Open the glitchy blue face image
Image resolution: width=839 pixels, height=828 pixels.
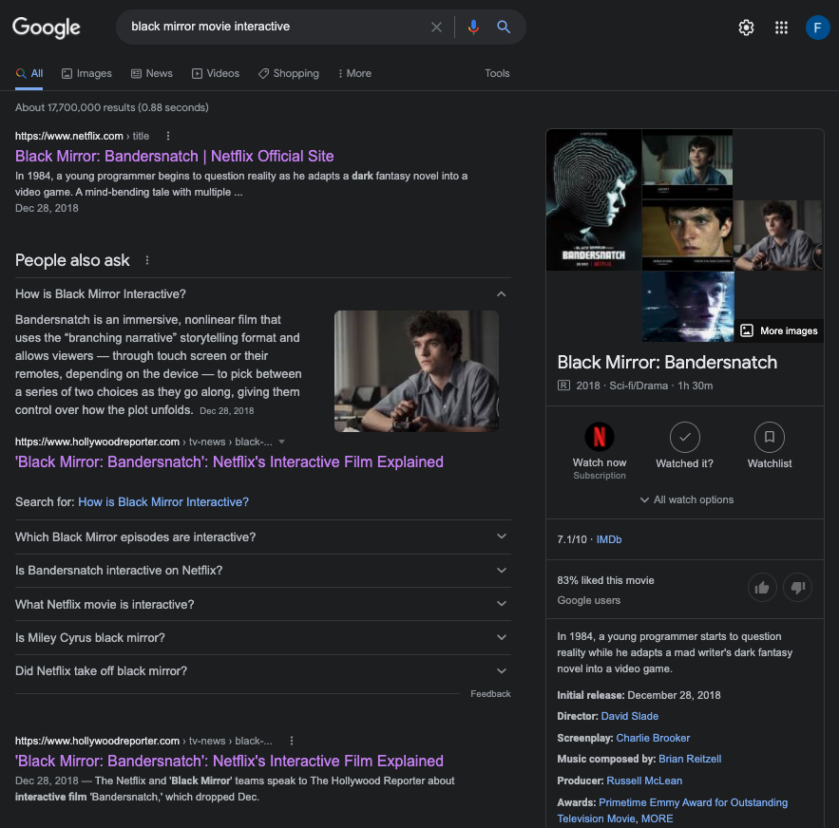pyautogui.click(x=688, y=307)
